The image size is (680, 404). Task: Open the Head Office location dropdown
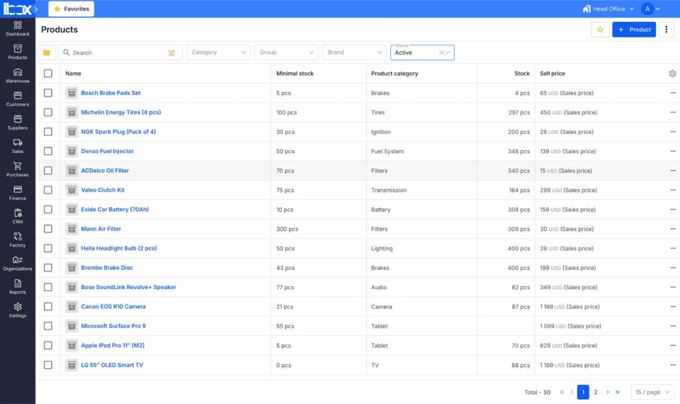tap(609, 9)
